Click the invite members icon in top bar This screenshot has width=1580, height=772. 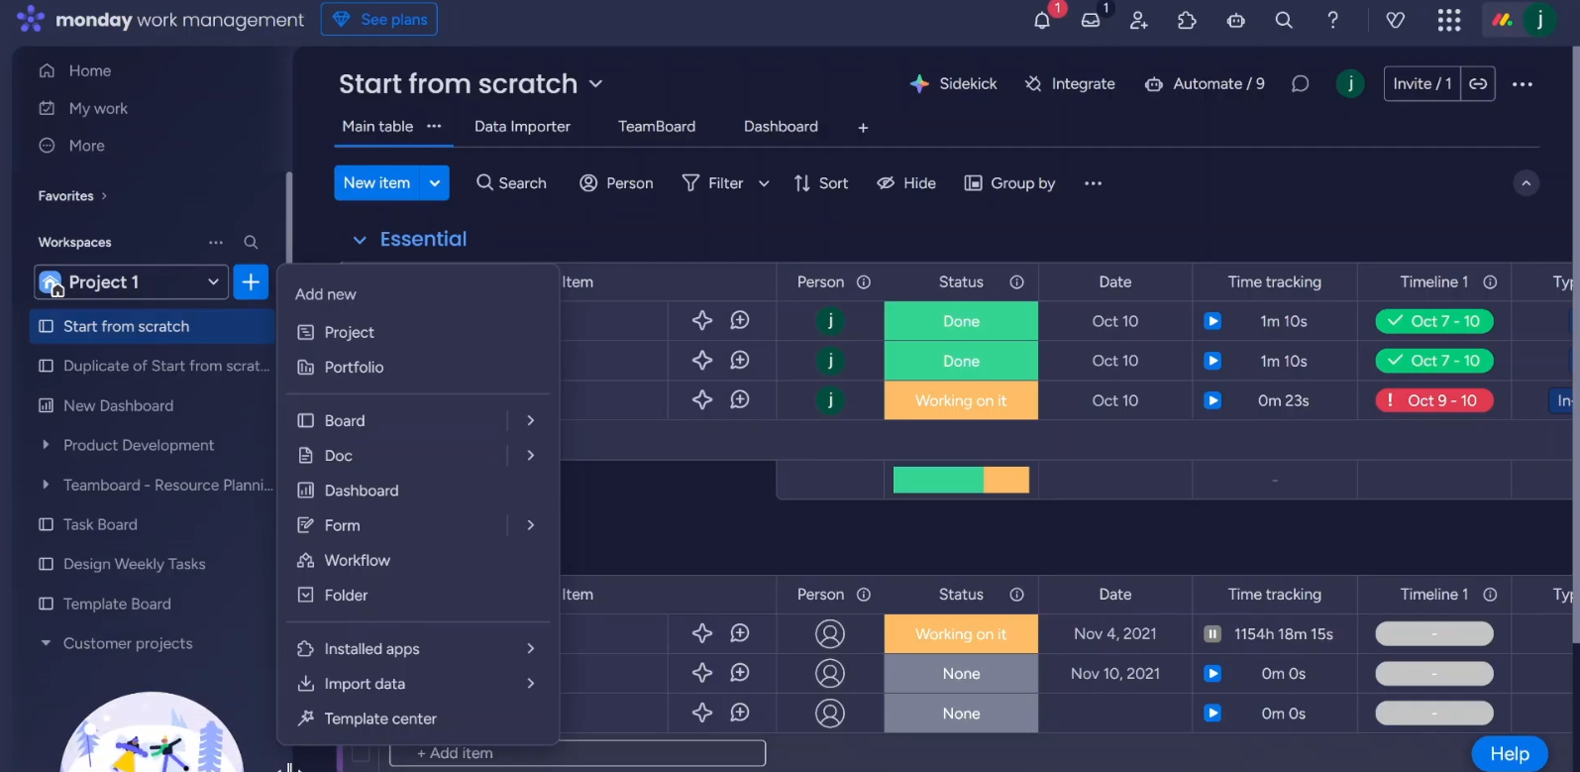(1138, 20)
